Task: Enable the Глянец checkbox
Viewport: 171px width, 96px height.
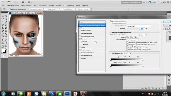Action: tap(80, 47)
